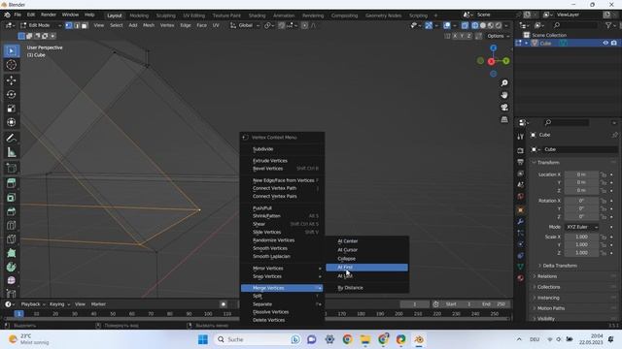Open the Select header menu
Image resolution: width=622 pixels, height=349 pixels.
117,25
